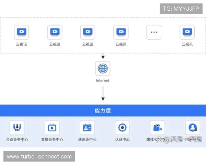Click the blue 能力层 header bar
The image size is (206, 165).
tap(103, 111)
